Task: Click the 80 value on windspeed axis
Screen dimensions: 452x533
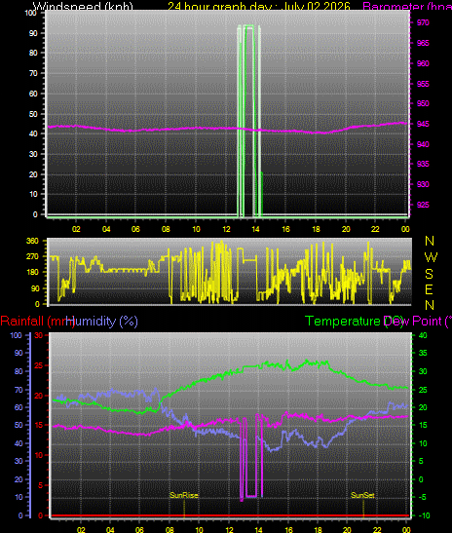Action: coord(33,53)
